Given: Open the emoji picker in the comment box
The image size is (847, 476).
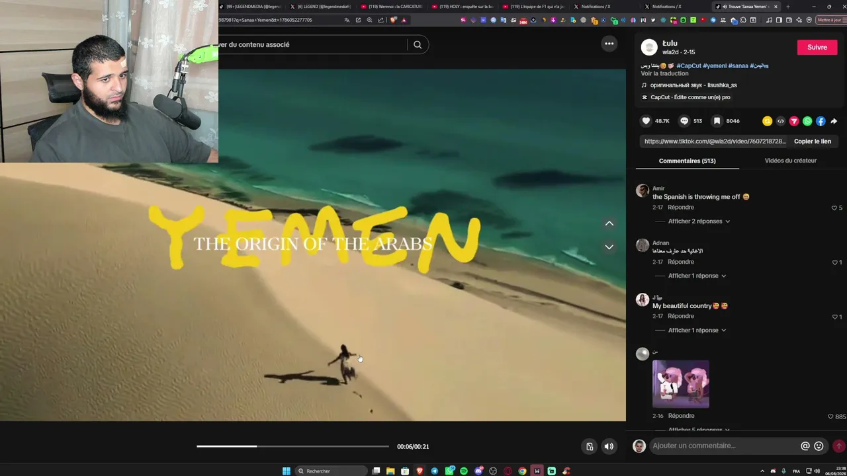Looking at the screenshot, I should [x=819, y=446].
